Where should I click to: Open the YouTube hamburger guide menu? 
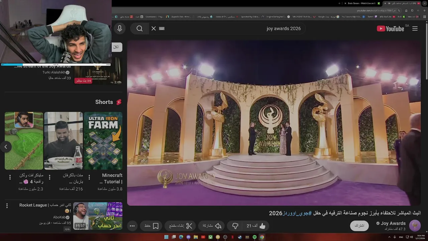[415, 28]
